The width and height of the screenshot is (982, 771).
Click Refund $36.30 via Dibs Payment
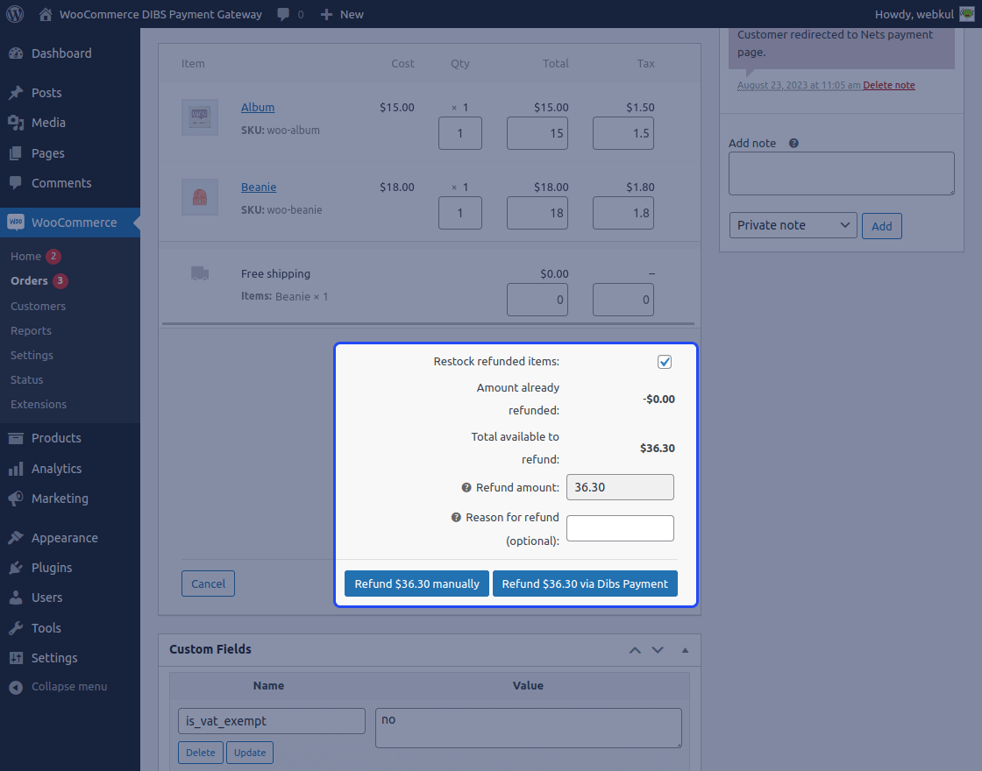585,584
